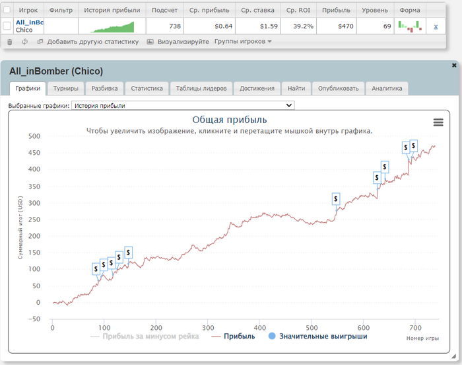
Task: Click the dollar marker near game 115
Action: tap(112, 263)
